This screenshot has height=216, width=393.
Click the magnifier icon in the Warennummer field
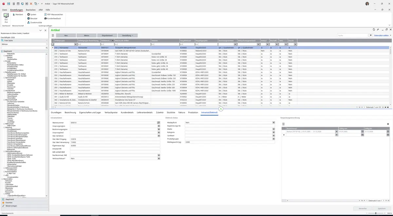[159, 122]
